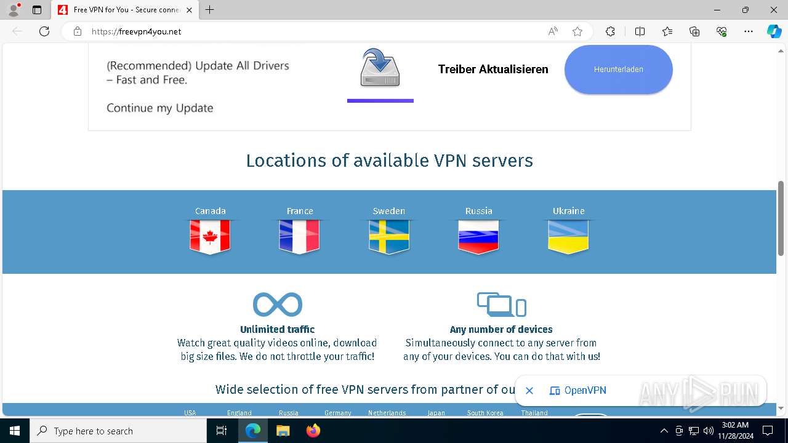Click the scrollbar down arrow
This screenshot has height=443, width=788.
point(781,409)
